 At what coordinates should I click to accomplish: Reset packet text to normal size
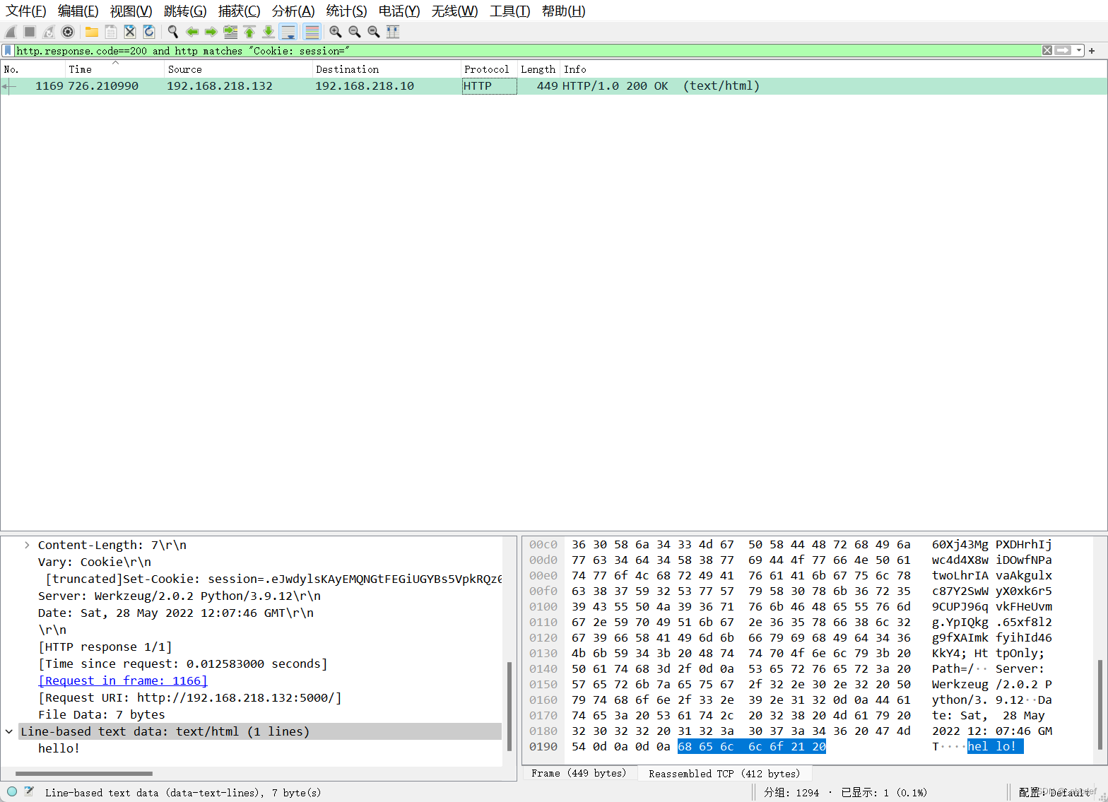tap(374, 32)
